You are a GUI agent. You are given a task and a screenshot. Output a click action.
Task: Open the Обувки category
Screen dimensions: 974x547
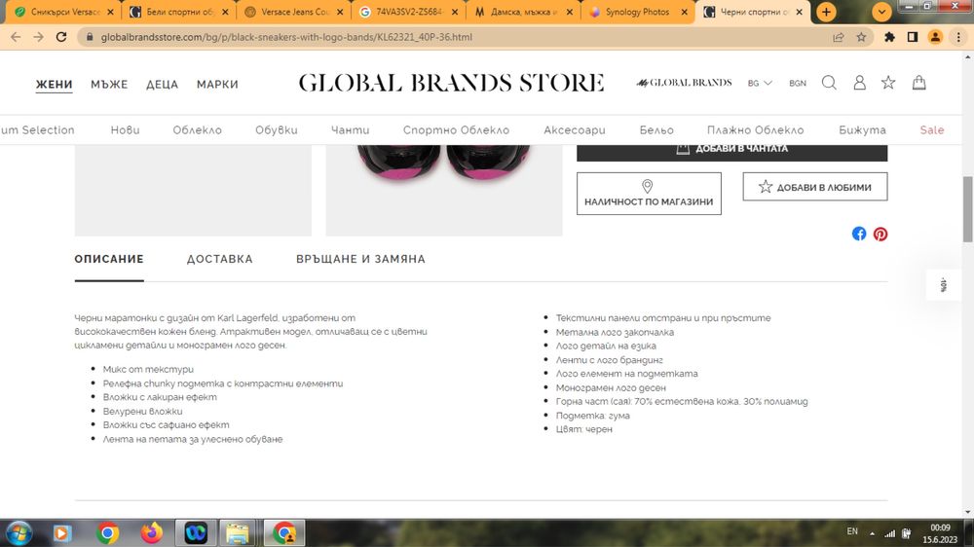point(277,129)
